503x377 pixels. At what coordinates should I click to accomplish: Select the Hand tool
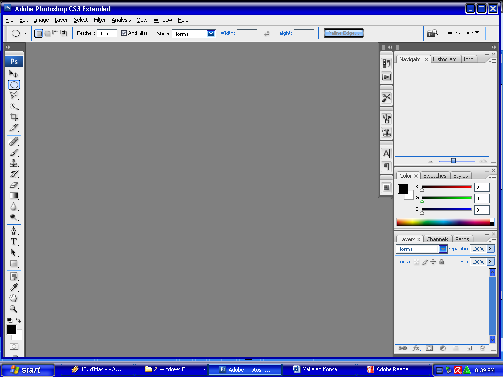pos(14,298)
